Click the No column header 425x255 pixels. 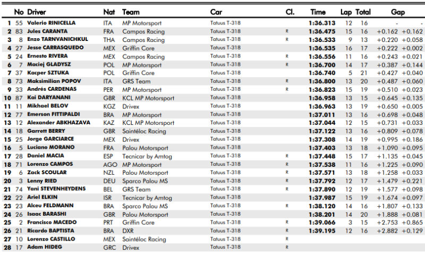(x=19, y=12)
